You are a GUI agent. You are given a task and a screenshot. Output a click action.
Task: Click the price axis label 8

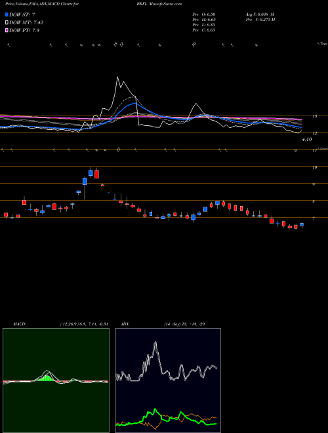[314, 201]
